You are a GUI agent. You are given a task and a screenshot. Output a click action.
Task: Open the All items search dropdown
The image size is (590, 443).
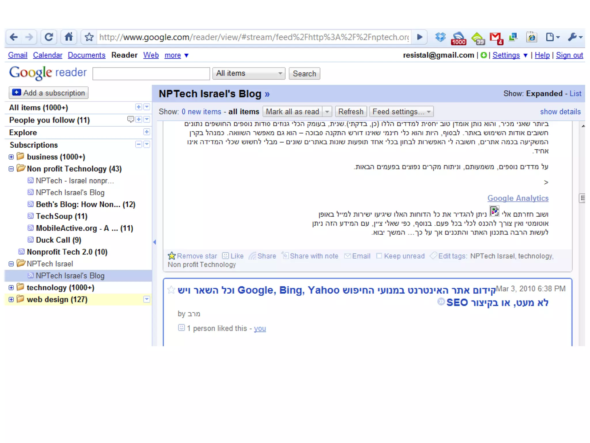coord(249,74)
